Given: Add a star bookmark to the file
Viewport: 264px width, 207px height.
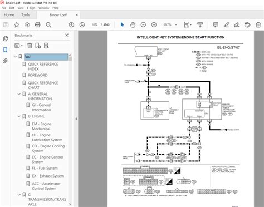Looking at the screenshot, I should tap(17, 24).
